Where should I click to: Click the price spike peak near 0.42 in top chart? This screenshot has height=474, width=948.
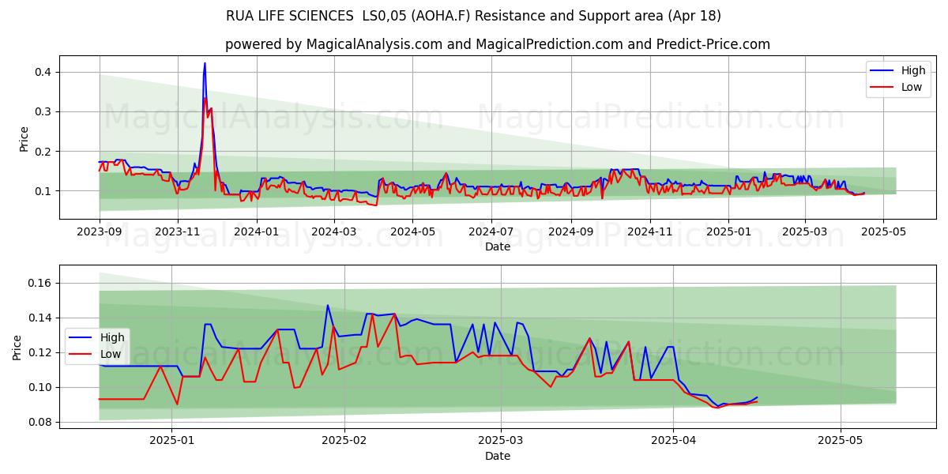(x=205, y=64)
